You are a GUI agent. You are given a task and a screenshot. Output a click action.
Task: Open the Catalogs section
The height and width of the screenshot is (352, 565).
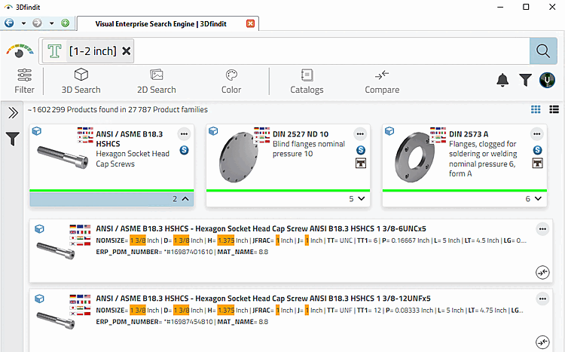307,81
